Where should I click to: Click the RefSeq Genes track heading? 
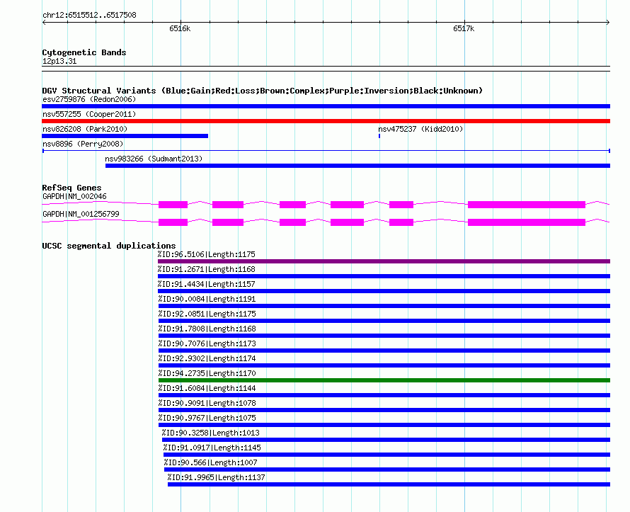(x=72, y=188)
